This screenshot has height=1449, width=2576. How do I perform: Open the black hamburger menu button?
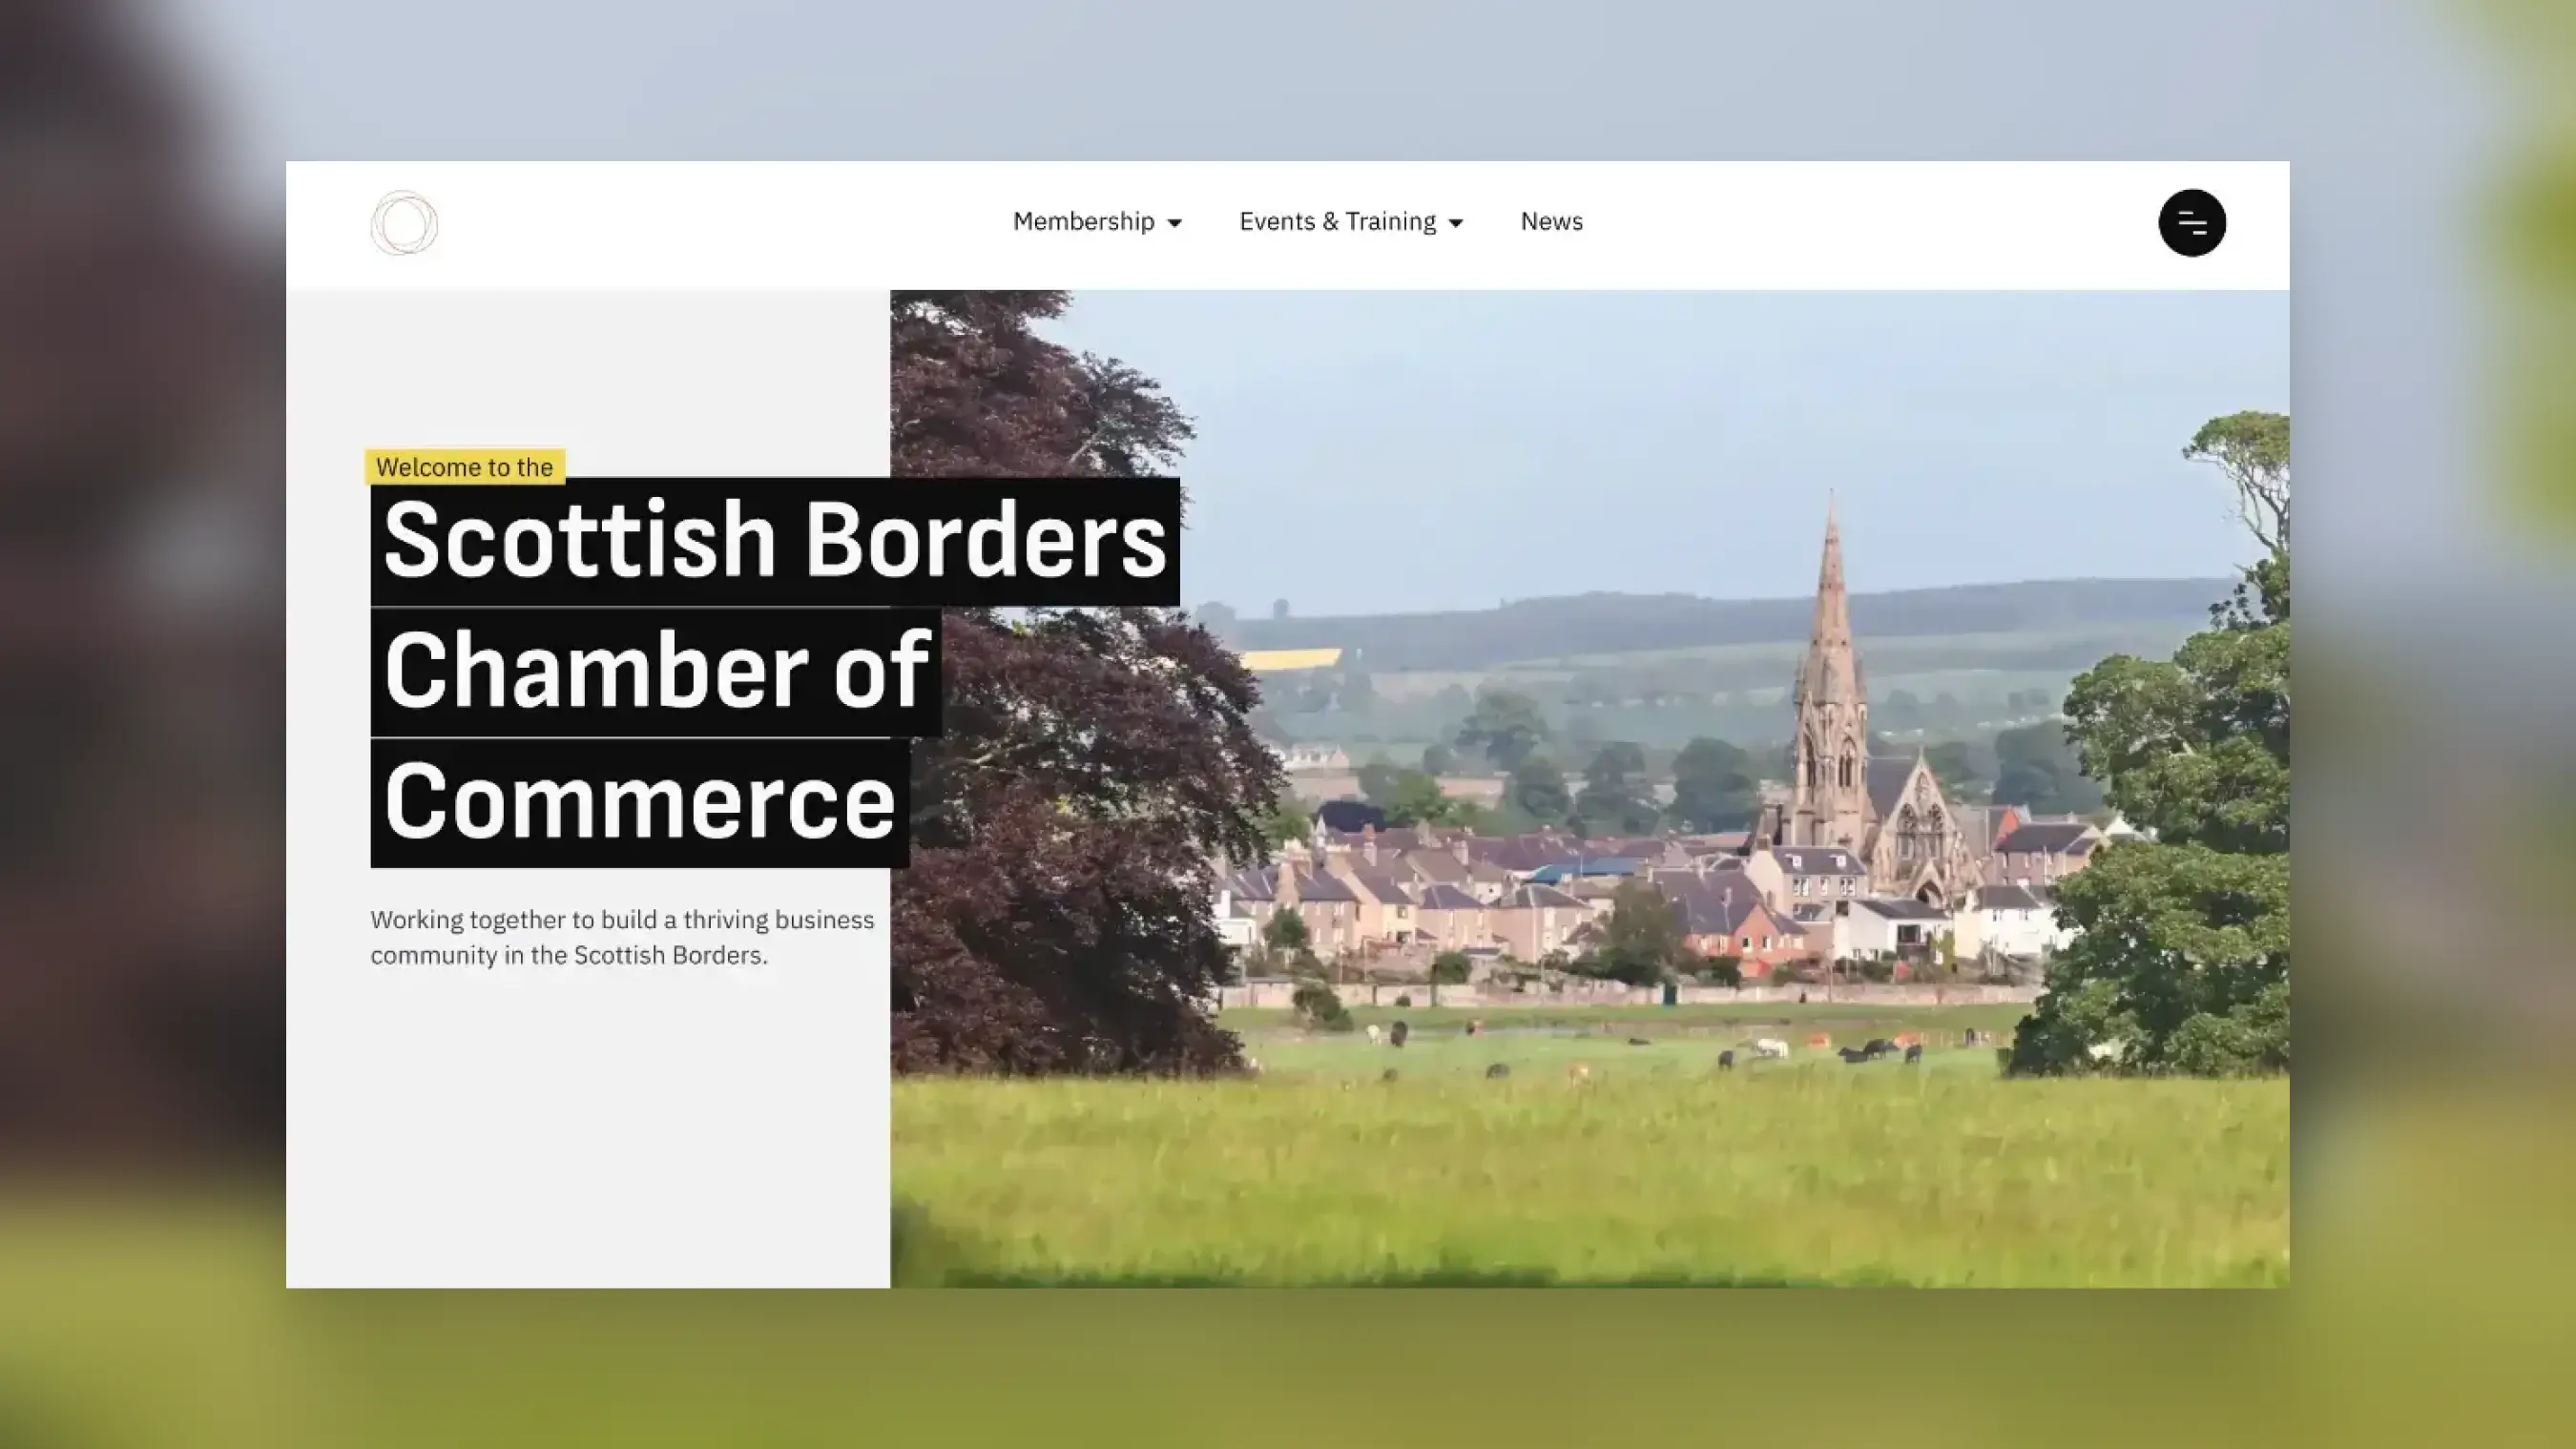click(2191, 223)
